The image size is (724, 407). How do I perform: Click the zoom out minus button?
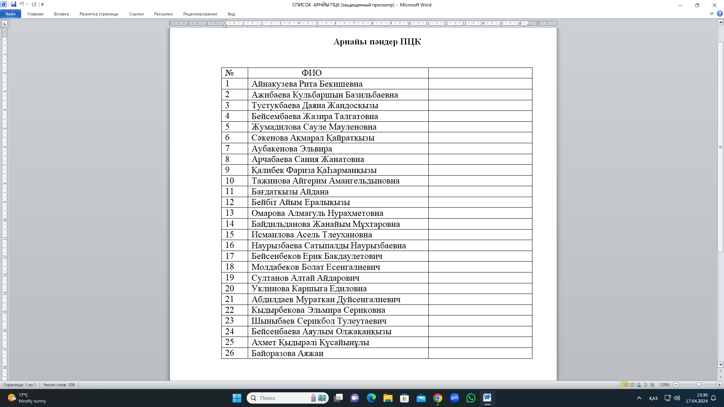coord(676,385)
